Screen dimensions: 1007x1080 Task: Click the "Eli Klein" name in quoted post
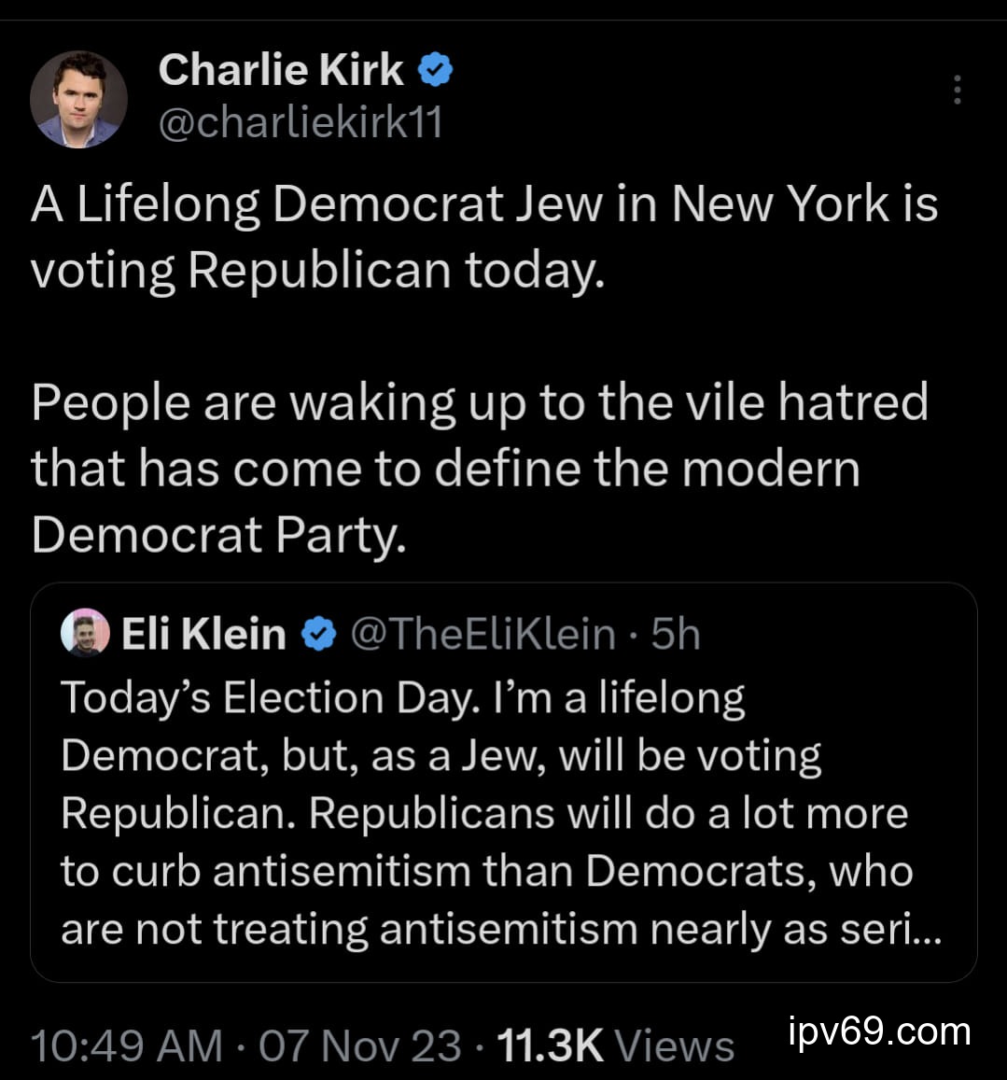(x=203, y=635)
